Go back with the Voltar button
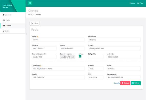 35,23
